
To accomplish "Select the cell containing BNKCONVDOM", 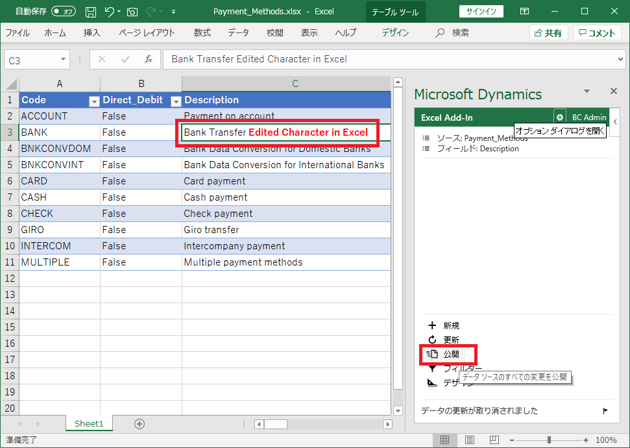I will pyautogui.click(x=60, y=149).
